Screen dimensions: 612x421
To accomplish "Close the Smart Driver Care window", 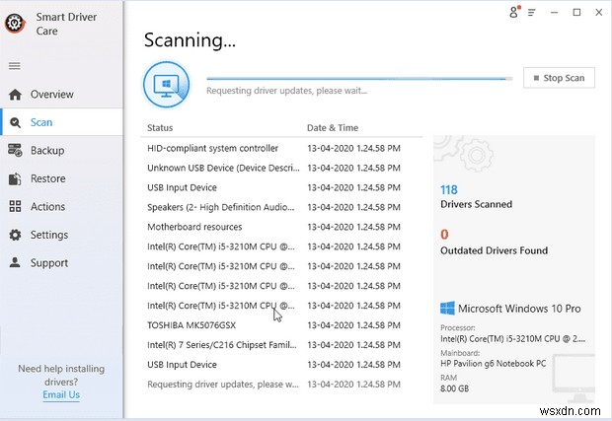I will [599, 13].
